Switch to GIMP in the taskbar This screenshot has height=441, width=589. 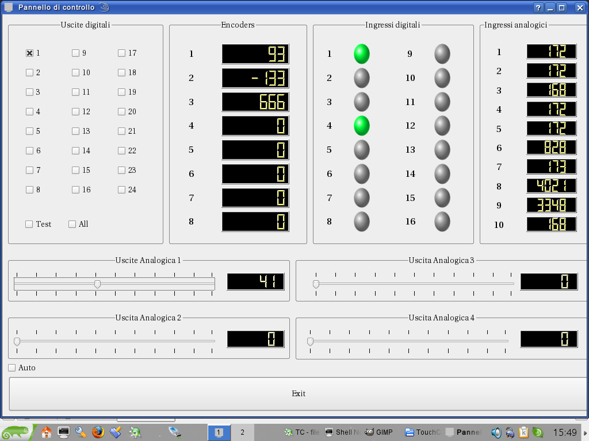[x=378, y=432]
